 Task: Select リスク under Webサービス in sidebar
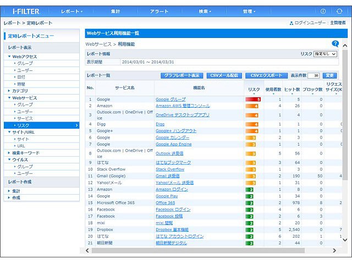tap(42, 125)
